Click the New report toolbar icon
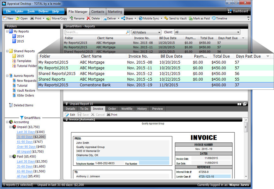The height and width of the screenshot is (189, 274). 5,18
